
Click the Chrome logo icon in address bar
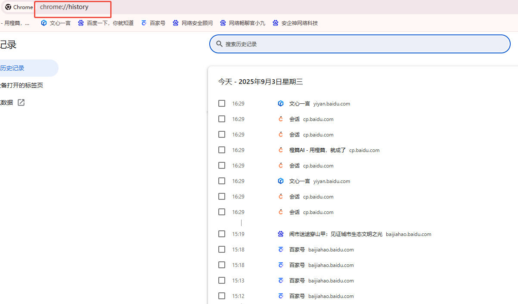point(8,7)
